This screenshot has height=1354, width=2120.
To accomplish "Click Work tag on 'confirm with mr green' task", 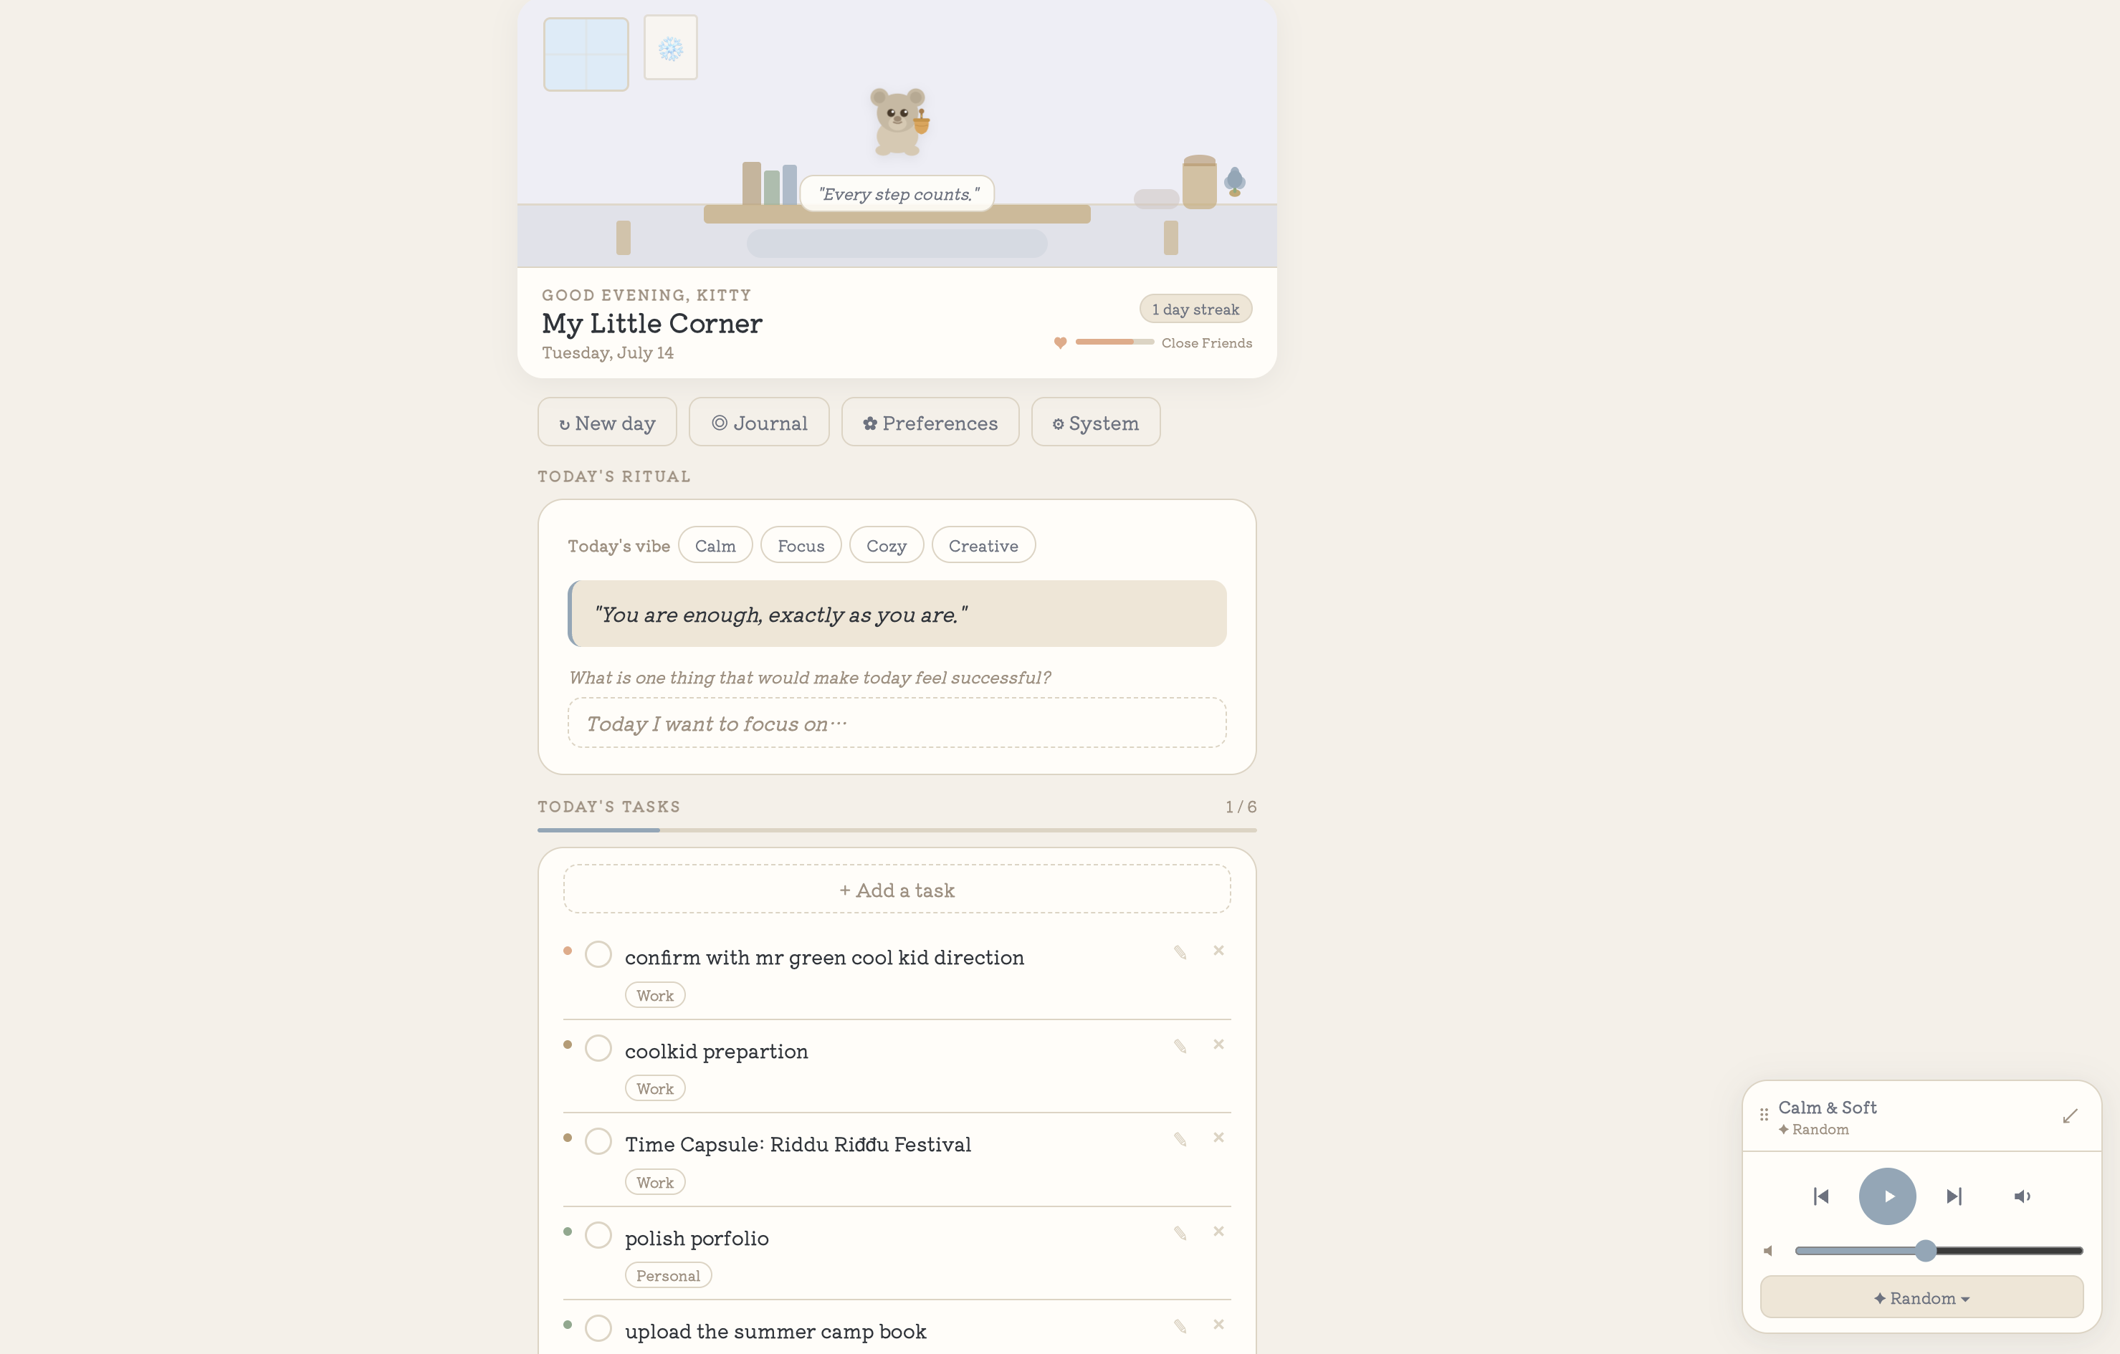I will pyautogui.click(x=654, y=996).
